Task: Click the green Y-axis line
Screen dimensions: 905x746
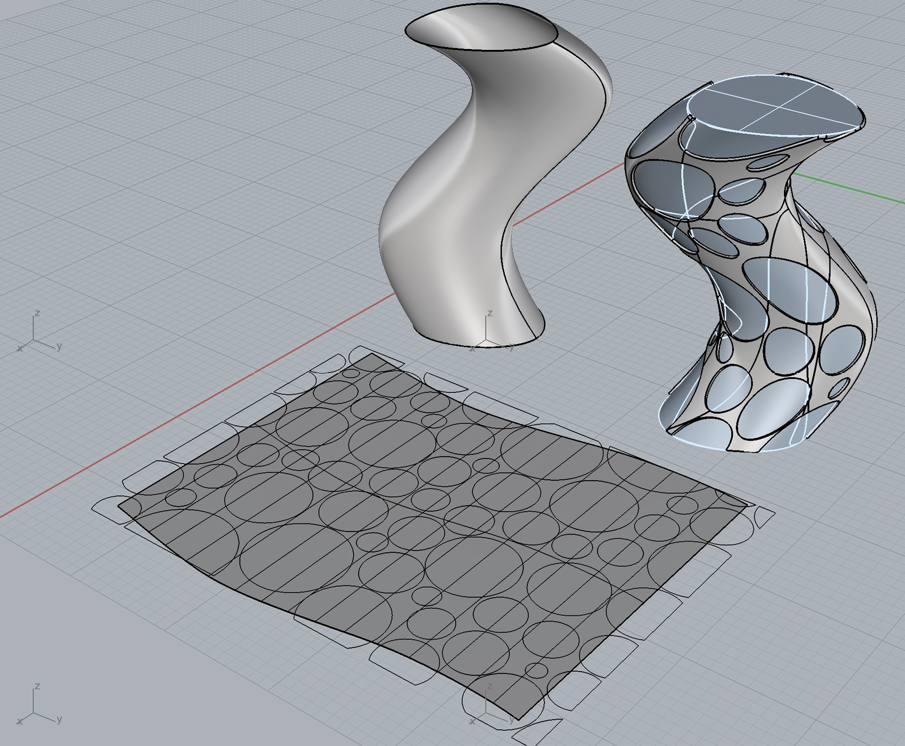Action: (848, 188)
